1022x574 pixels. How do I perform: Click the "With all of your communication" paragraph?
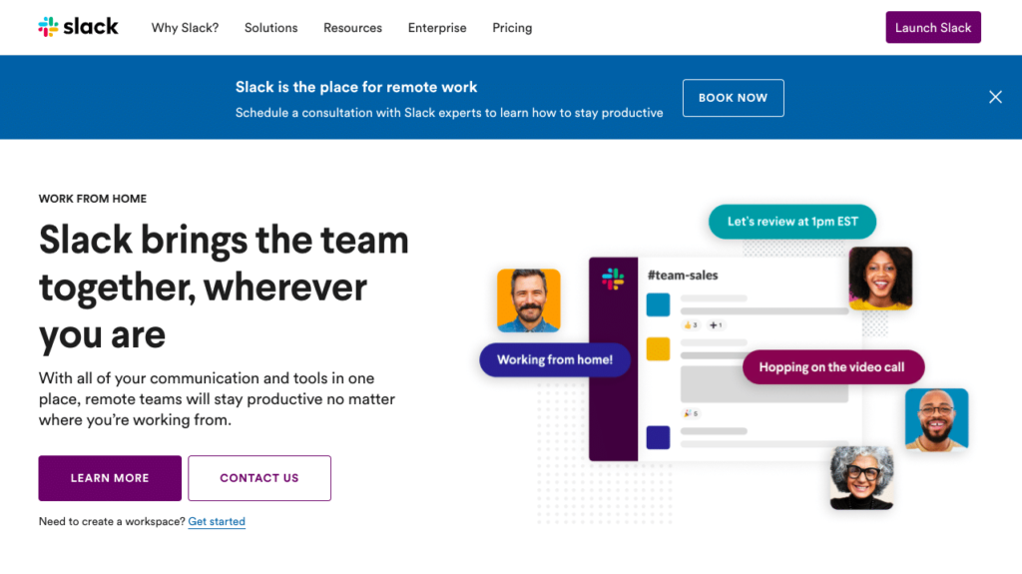coord(217,399)
